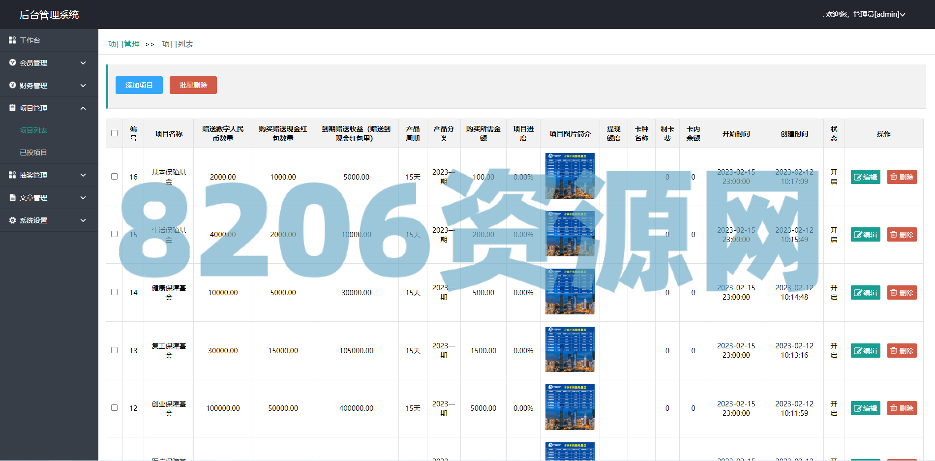The image size is (935, 461).
Task: Click the 100000.00 value in row 12
Action: 223,408
